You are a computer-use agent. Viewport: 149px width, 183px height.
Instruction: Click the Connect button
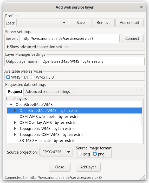132,39
